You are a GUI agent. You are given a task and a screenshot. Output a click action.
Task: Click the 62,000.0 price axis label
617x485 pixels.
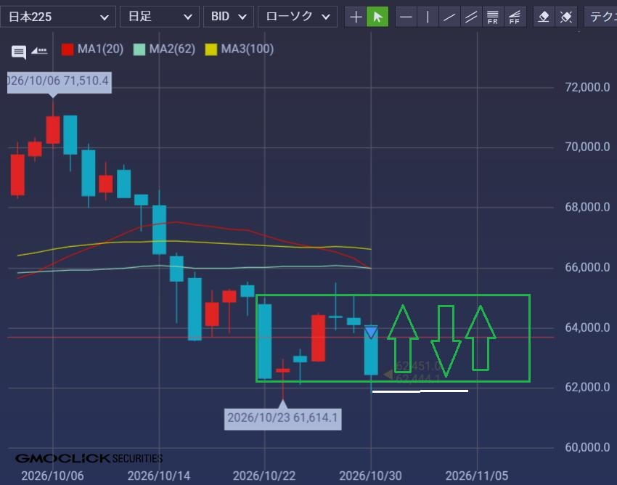point(587,388)
